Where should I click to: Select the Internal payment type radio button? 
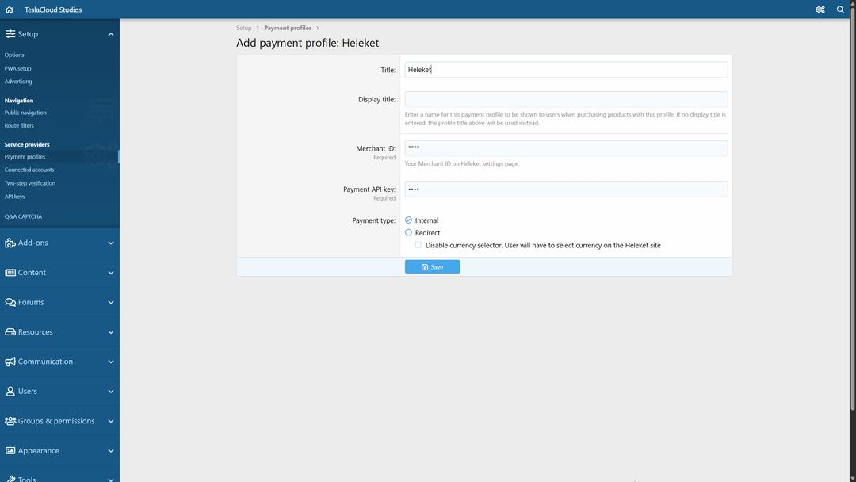407,220
